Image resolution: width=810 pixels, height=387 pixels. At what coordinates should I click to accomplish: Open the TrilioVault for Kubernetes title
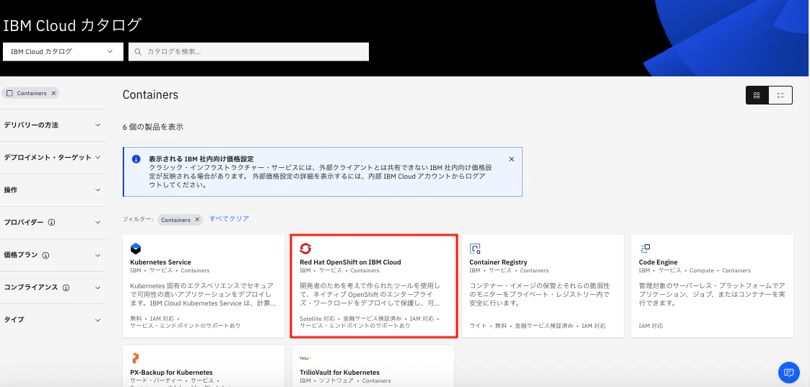tap(339, 372)
